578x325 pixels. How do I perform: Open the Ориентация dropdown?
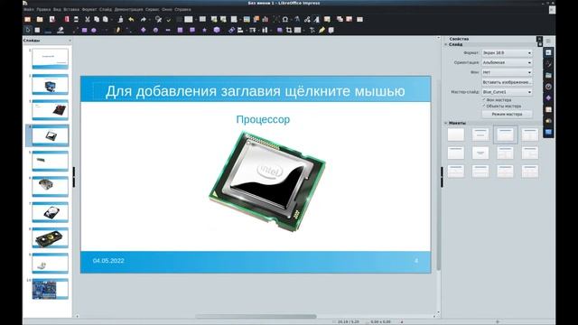click(507, 62)
